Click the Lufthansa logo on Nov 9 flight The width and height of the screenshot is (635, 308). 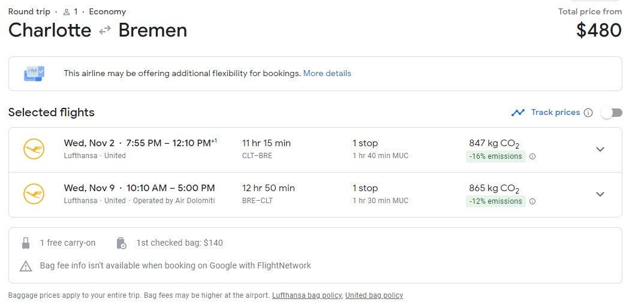coord(34,194)
